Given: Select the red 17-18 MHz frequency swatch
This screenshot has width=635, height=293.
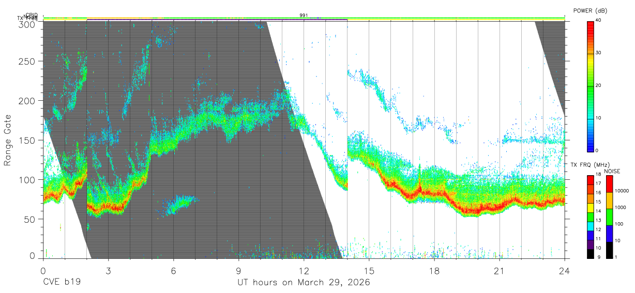Looking at the screenshot, I should pyautogui.click(x=590, y=180).
